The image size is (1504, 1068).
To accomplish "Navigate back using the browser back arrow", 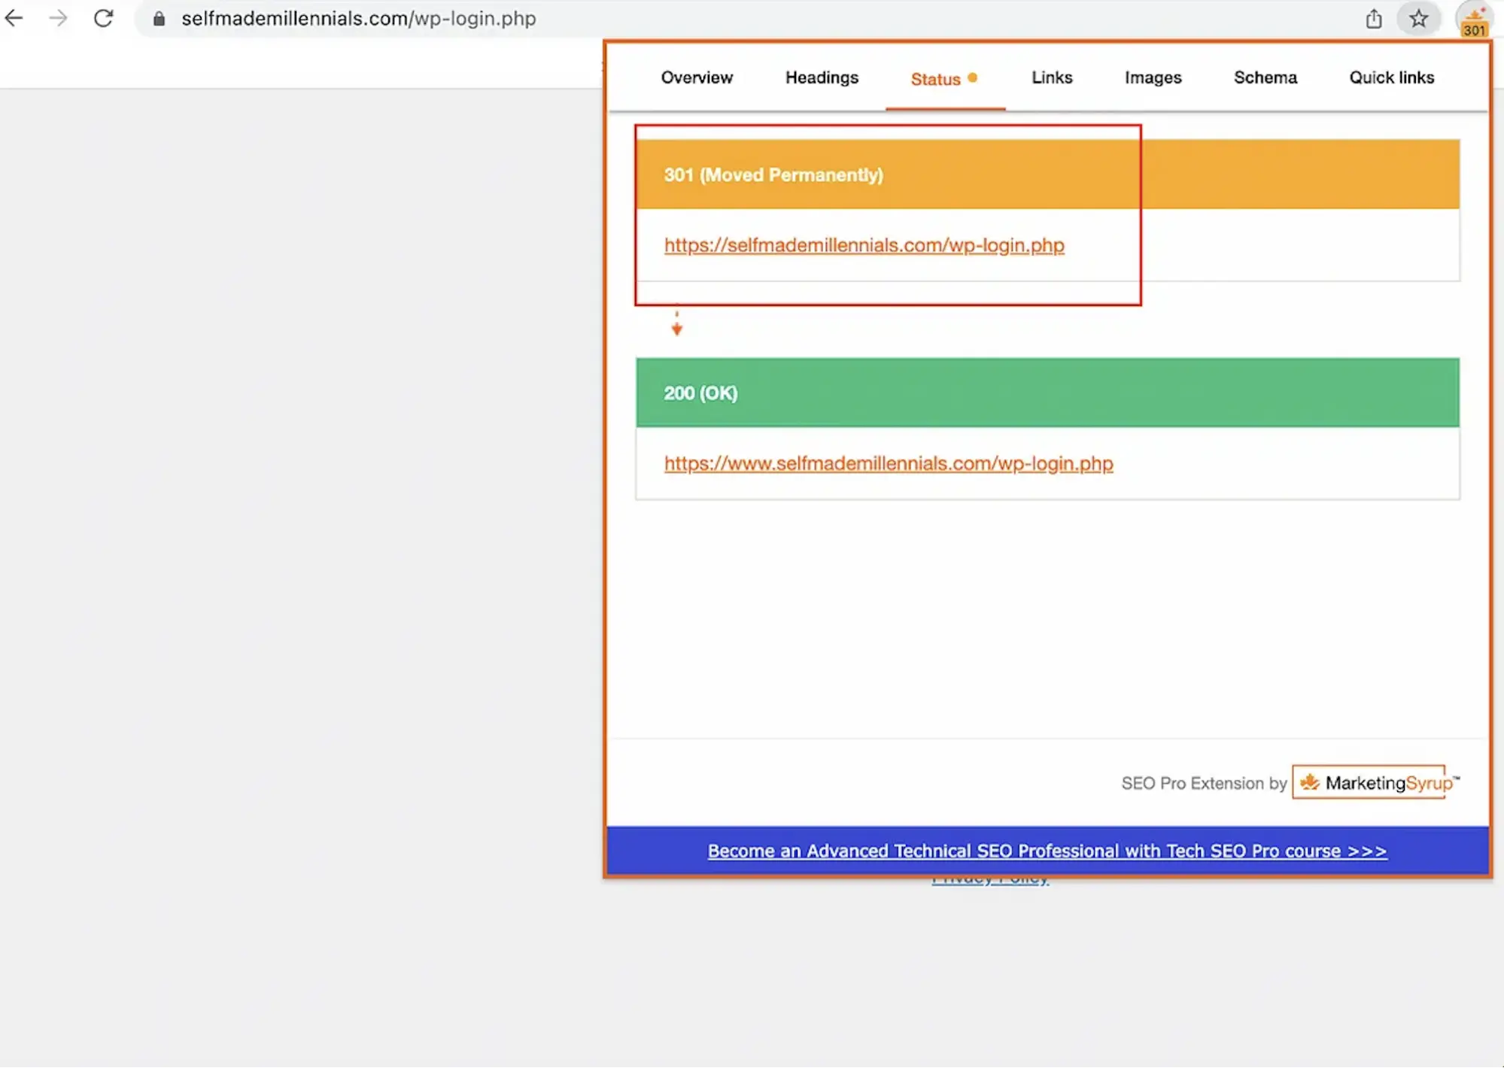I will (x=14, y=18).
